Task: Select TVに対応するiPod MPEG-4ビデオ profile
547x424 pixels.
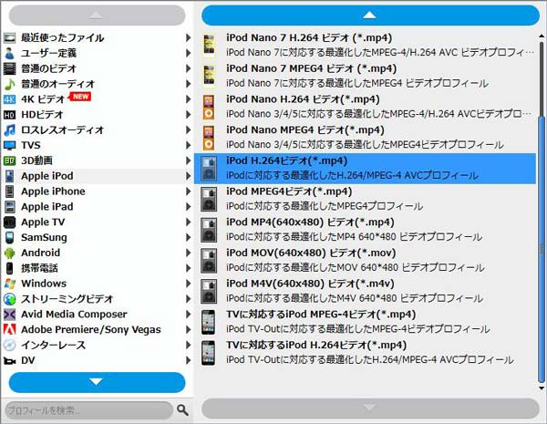Action: click(365, 322)
